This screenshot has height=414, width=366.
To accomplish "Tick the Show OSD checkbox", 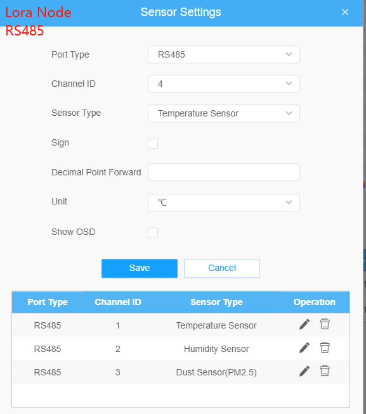I will pos(153,232).
